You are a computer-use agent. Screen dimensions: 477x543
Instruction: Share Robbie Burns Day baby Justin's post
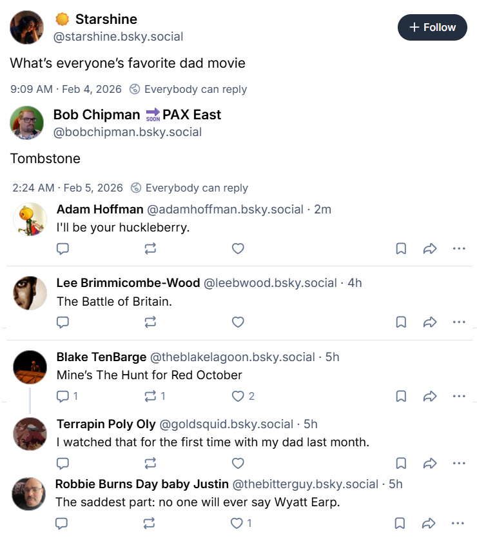(x=429, y=523)
